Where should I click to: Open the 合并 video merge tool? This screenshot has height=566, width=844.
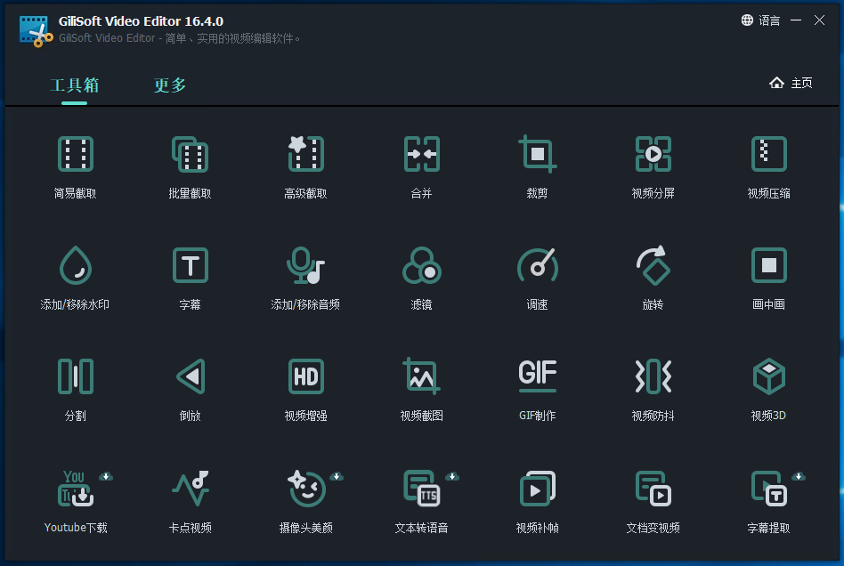[x=421, y=155]
